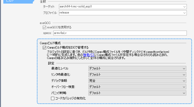The width and height of the screenshot is (194, 107).
Task: Expand the オーバーフロー検査 dropdown
Action: click(137, 87)
